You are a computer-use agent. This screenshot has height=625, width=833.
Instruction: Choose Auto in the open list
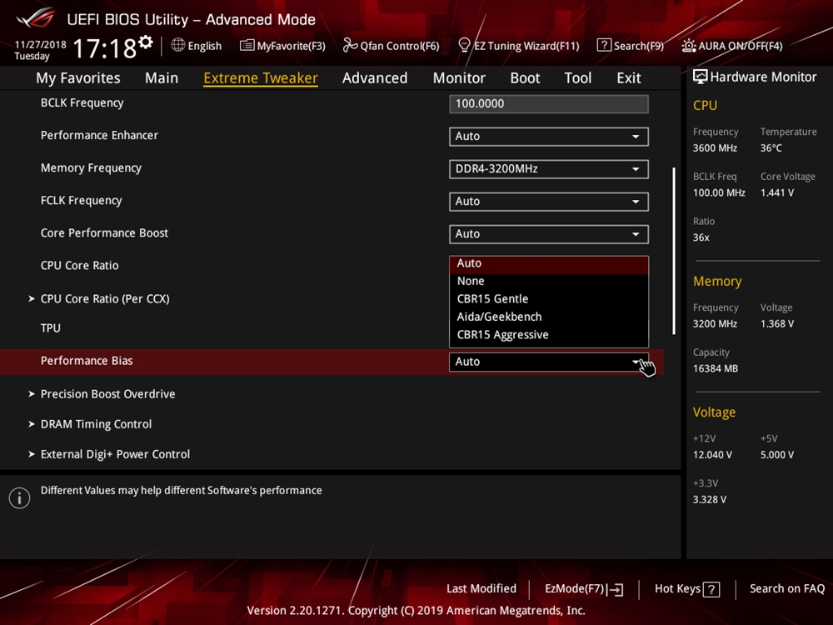tap(549, 263)
